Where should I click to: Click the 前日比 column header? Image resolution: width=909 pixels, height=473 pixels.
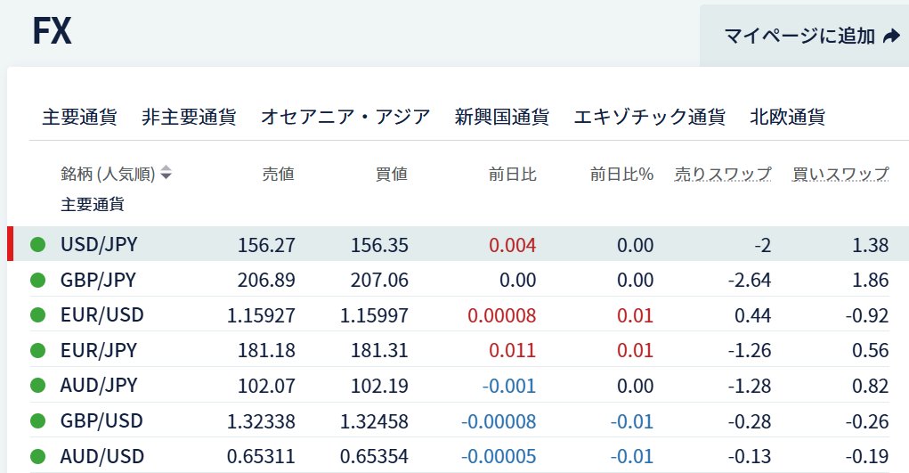[513, 174]
